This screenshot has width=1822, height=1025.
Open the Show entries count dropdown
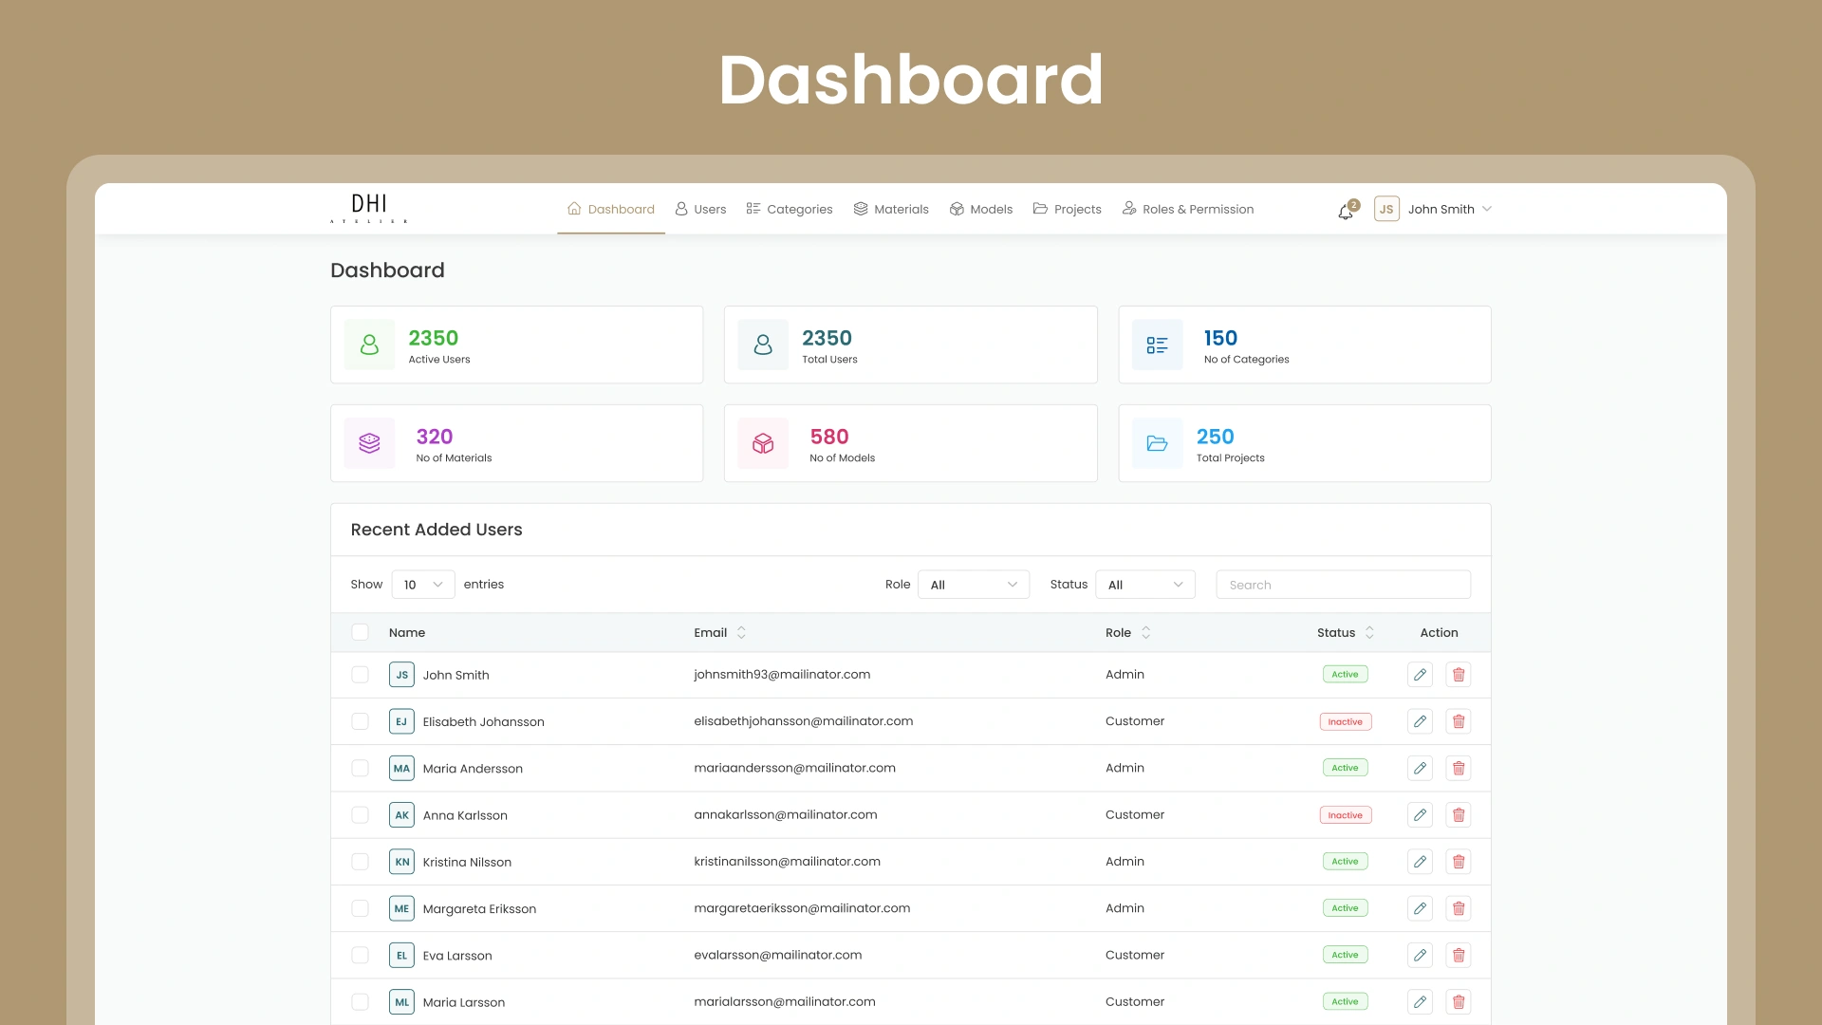pyautogui.click(x=423, y=585)
